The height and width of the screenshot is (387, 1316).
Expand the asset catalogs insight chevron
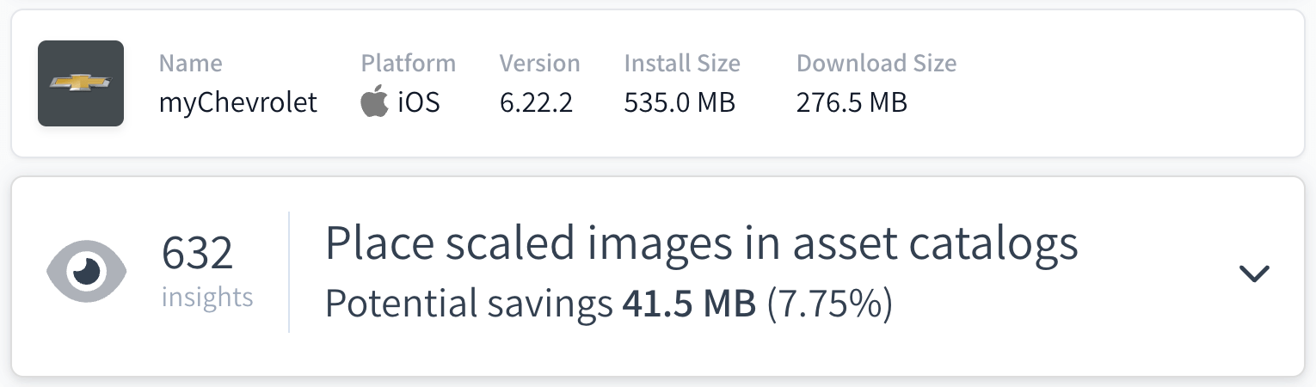[x=1254, y=273]
